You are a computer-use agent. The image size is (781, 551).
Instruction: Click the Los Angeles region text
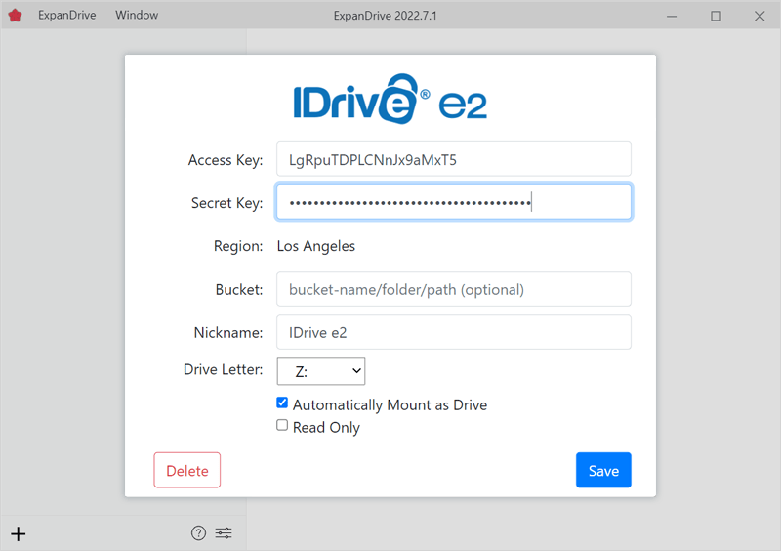(316, 246)
